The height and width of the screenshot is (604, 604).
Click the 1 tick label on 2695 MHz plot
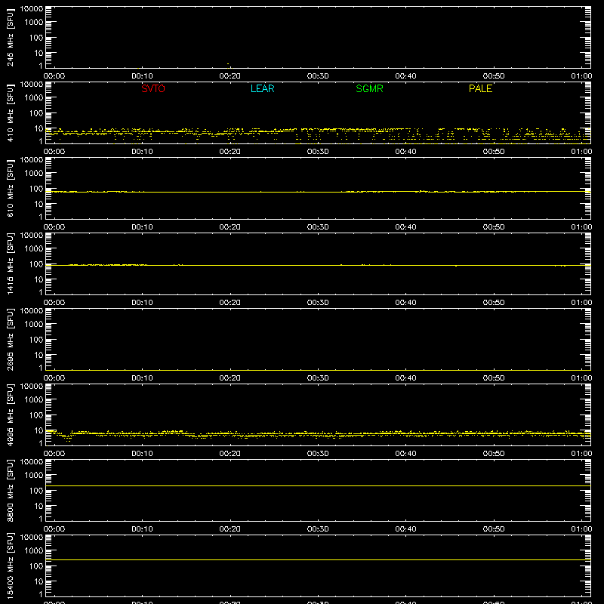(x=41, y=368)
